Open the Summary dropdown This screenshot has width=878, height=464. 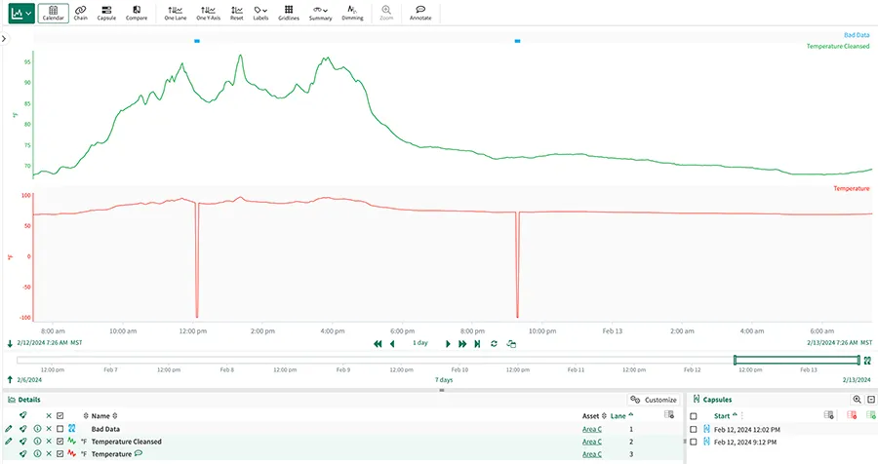pyautogui.click(x=320, y=13)
